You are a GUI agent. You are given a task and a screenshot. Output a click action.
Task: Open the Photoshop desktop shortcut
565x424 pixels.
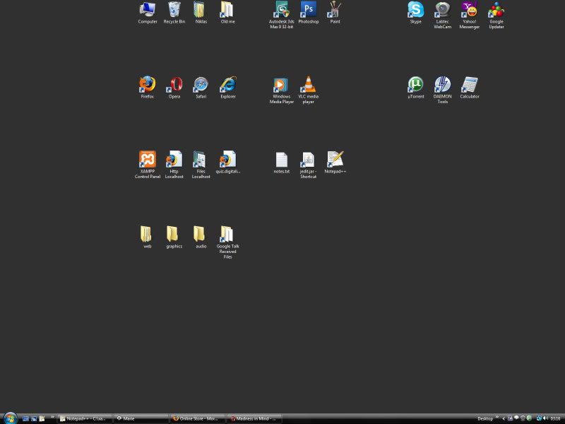[309, 10]
